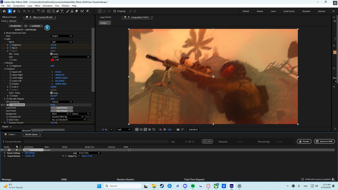Select the Puppet Pin tool

(x=87, y=11)
